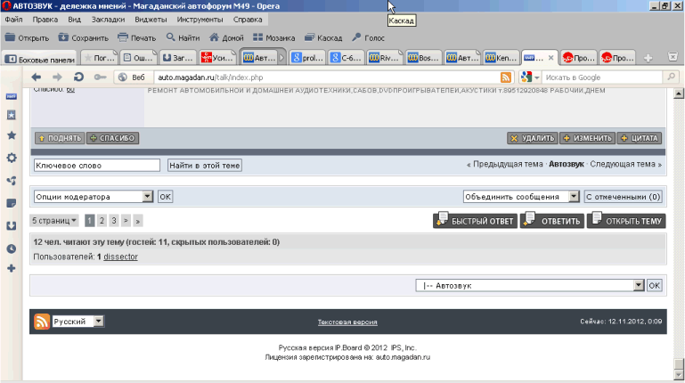Go to page 2 of the topic
The height and width of the screenshot is (383, 685).
point(102,220)
